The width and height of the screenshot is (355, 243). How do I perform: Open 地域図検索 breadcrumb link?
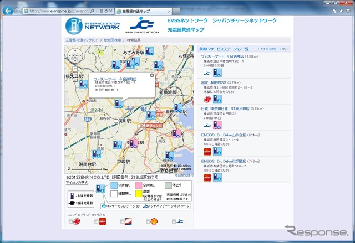(x=113, y=40)
